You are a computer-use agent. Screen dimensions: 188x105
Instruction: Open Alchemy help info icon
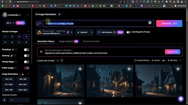15,56
